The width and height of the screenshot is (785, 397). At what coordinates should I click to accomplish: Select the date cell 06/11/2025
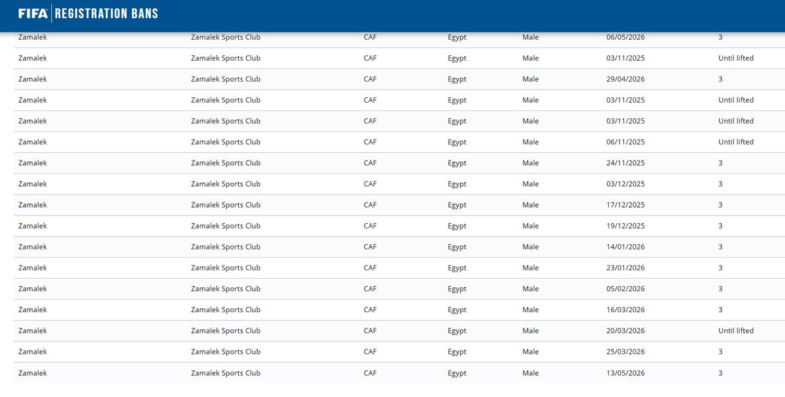(625, 142)
